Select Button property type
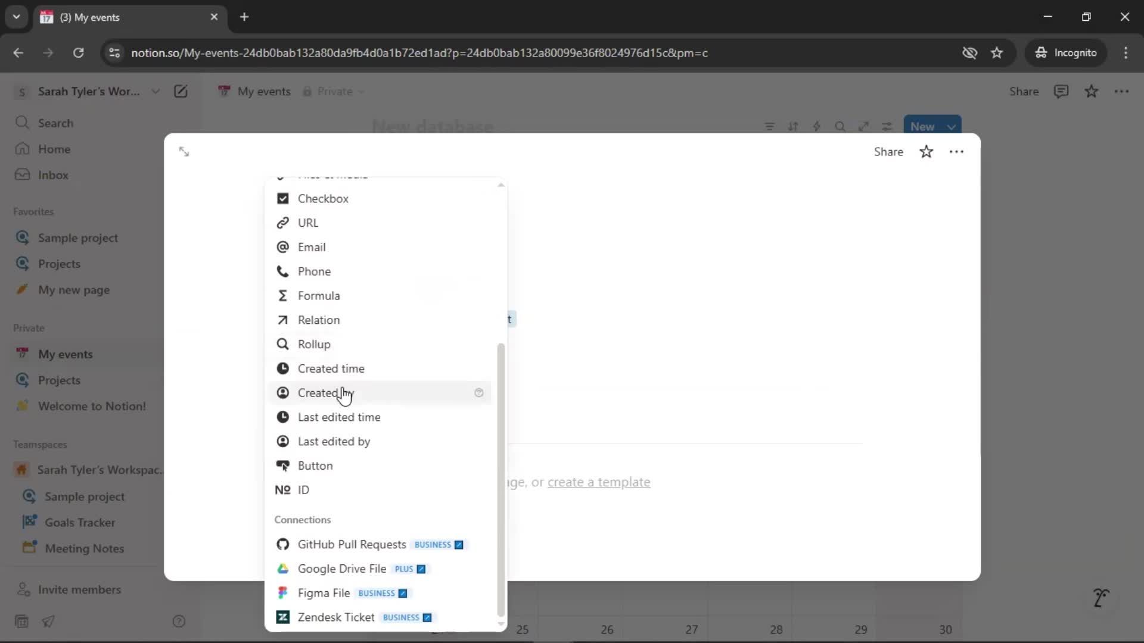Screen dimensions: 1144x643 [380, 466]
